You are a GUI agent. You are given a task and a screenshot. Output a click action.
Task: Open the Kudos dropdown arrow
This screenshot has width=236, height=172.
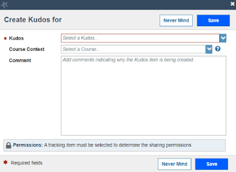223,38
